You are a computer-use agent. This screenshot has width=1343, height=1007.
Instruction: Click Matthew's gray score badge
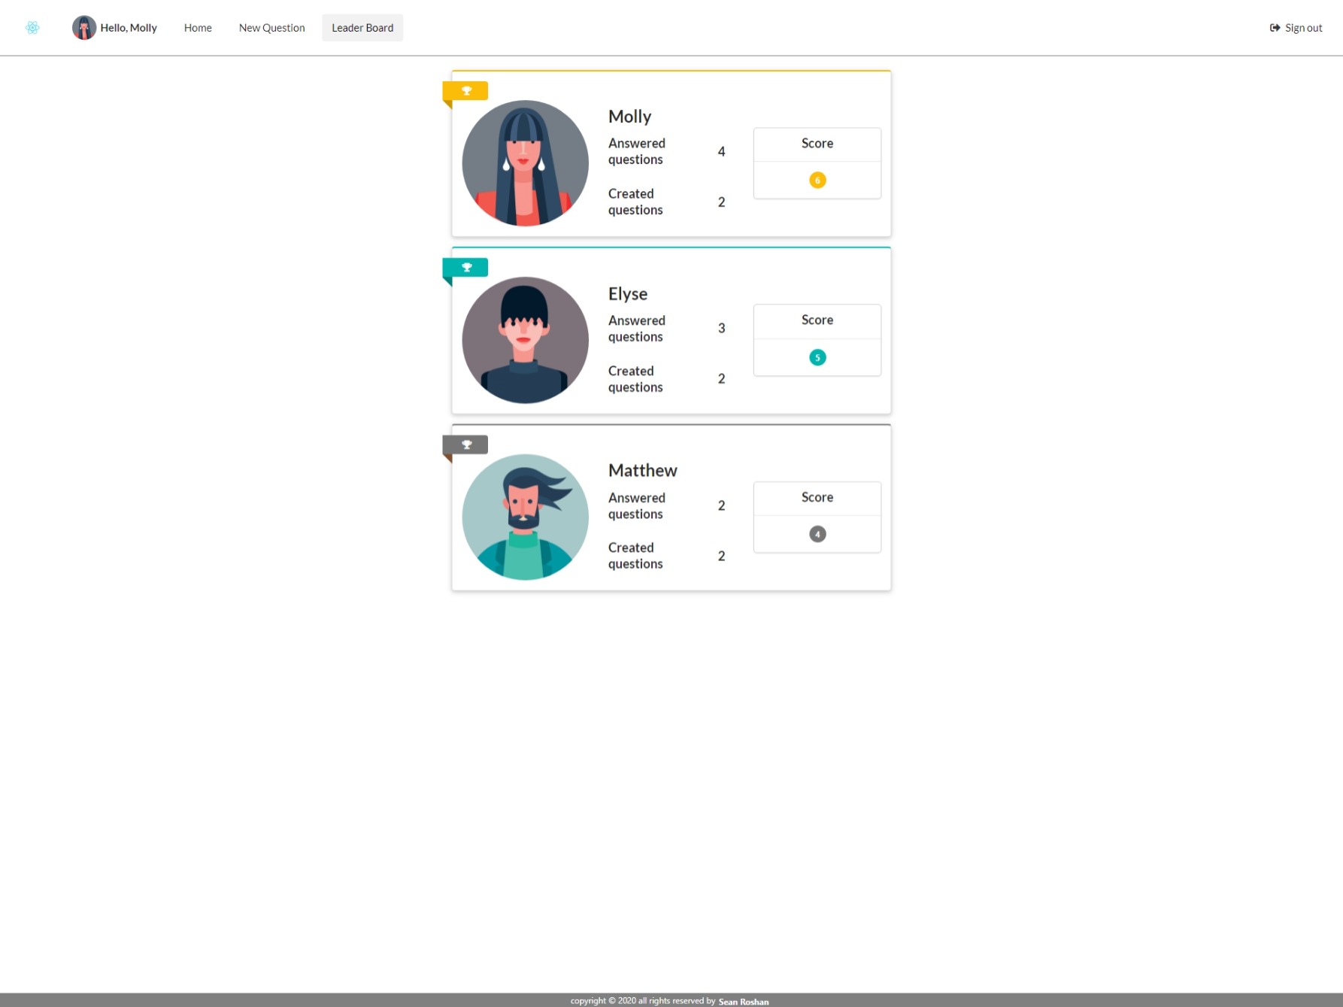point(817,534)
